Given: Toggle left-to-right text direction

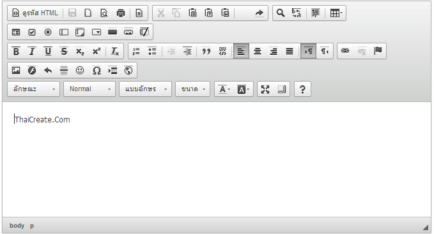Looking at the screenshot, I should (308, 51).
